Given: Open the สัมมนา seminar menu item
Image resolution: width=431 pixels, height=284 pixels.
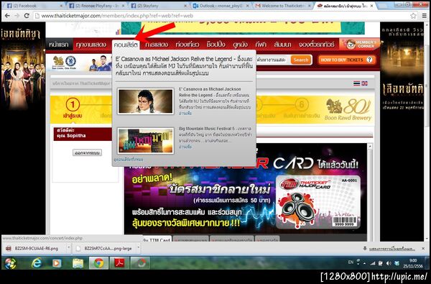Looking at the screenshot, I should point(282,45).
